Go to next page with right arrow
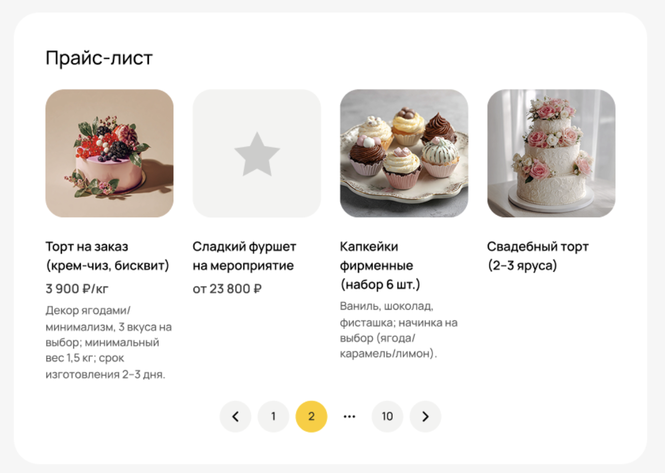The image size is (665, 473). coord(426,417)
